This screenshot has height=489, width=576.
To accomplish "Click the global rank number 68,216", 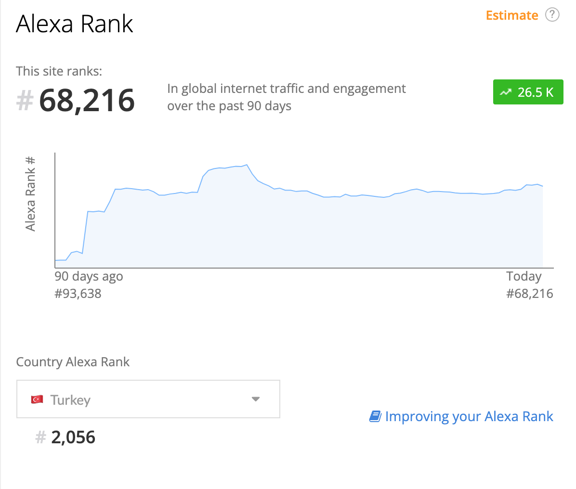I will pyautogui.click(x=87, y=101).
